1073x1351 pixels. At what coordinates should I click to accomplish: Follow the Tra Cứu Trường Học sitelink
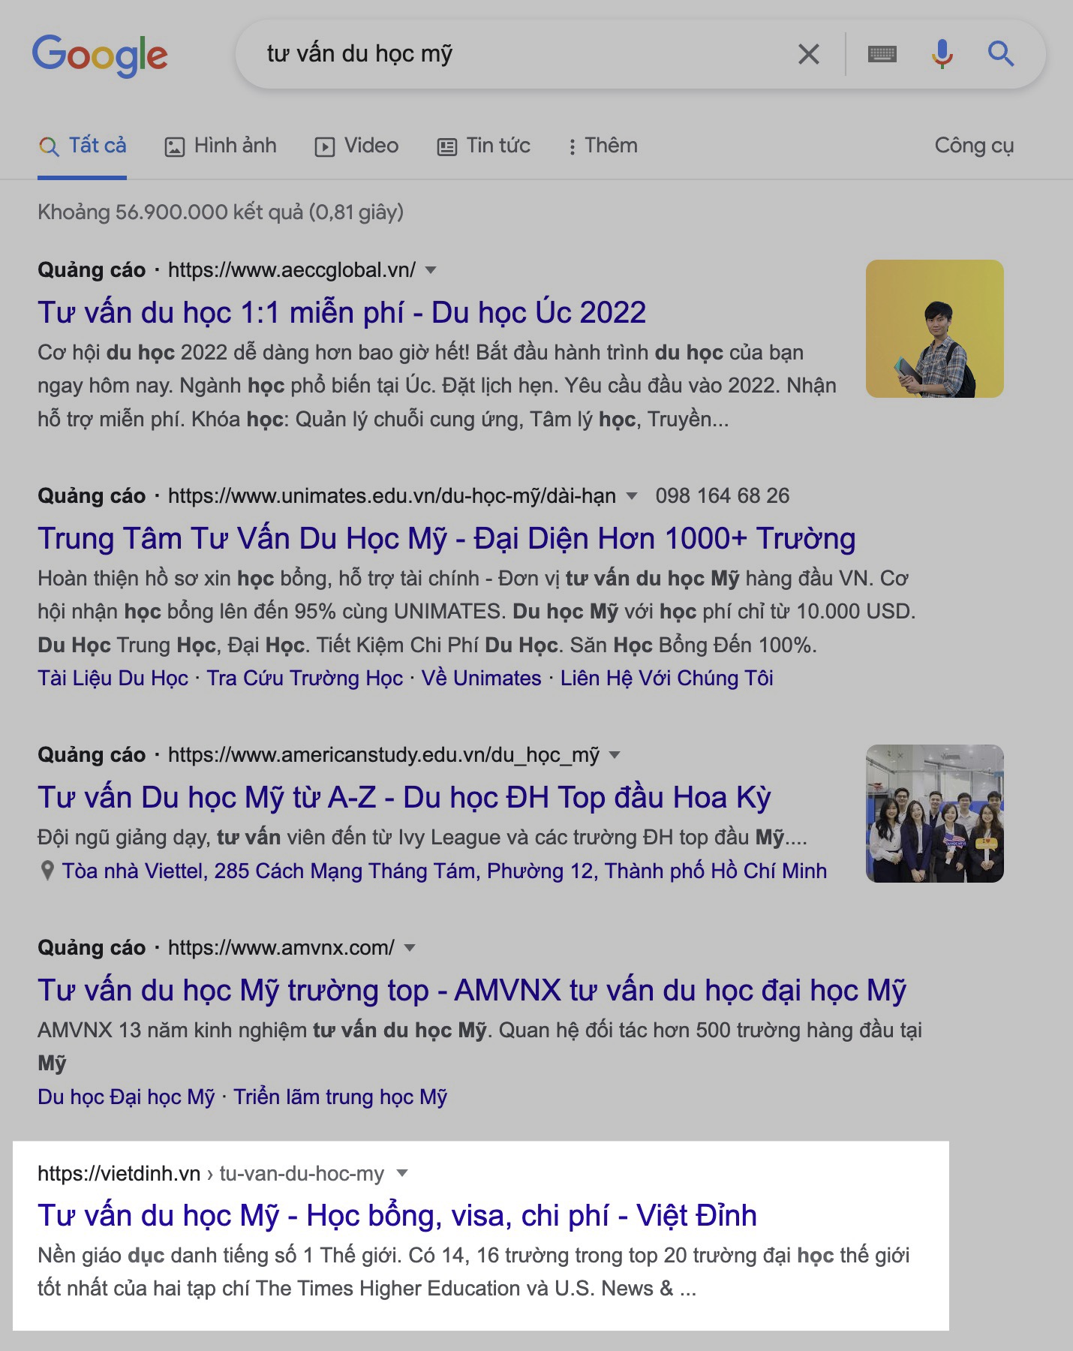305,678
